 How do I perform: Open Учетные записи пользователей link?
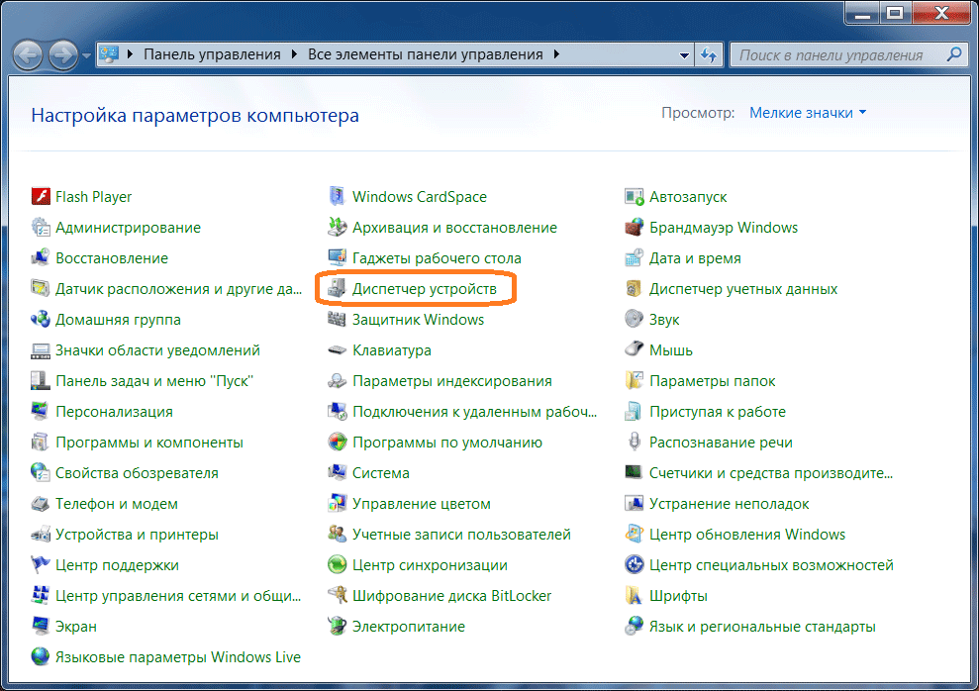[x=461, y=535]
